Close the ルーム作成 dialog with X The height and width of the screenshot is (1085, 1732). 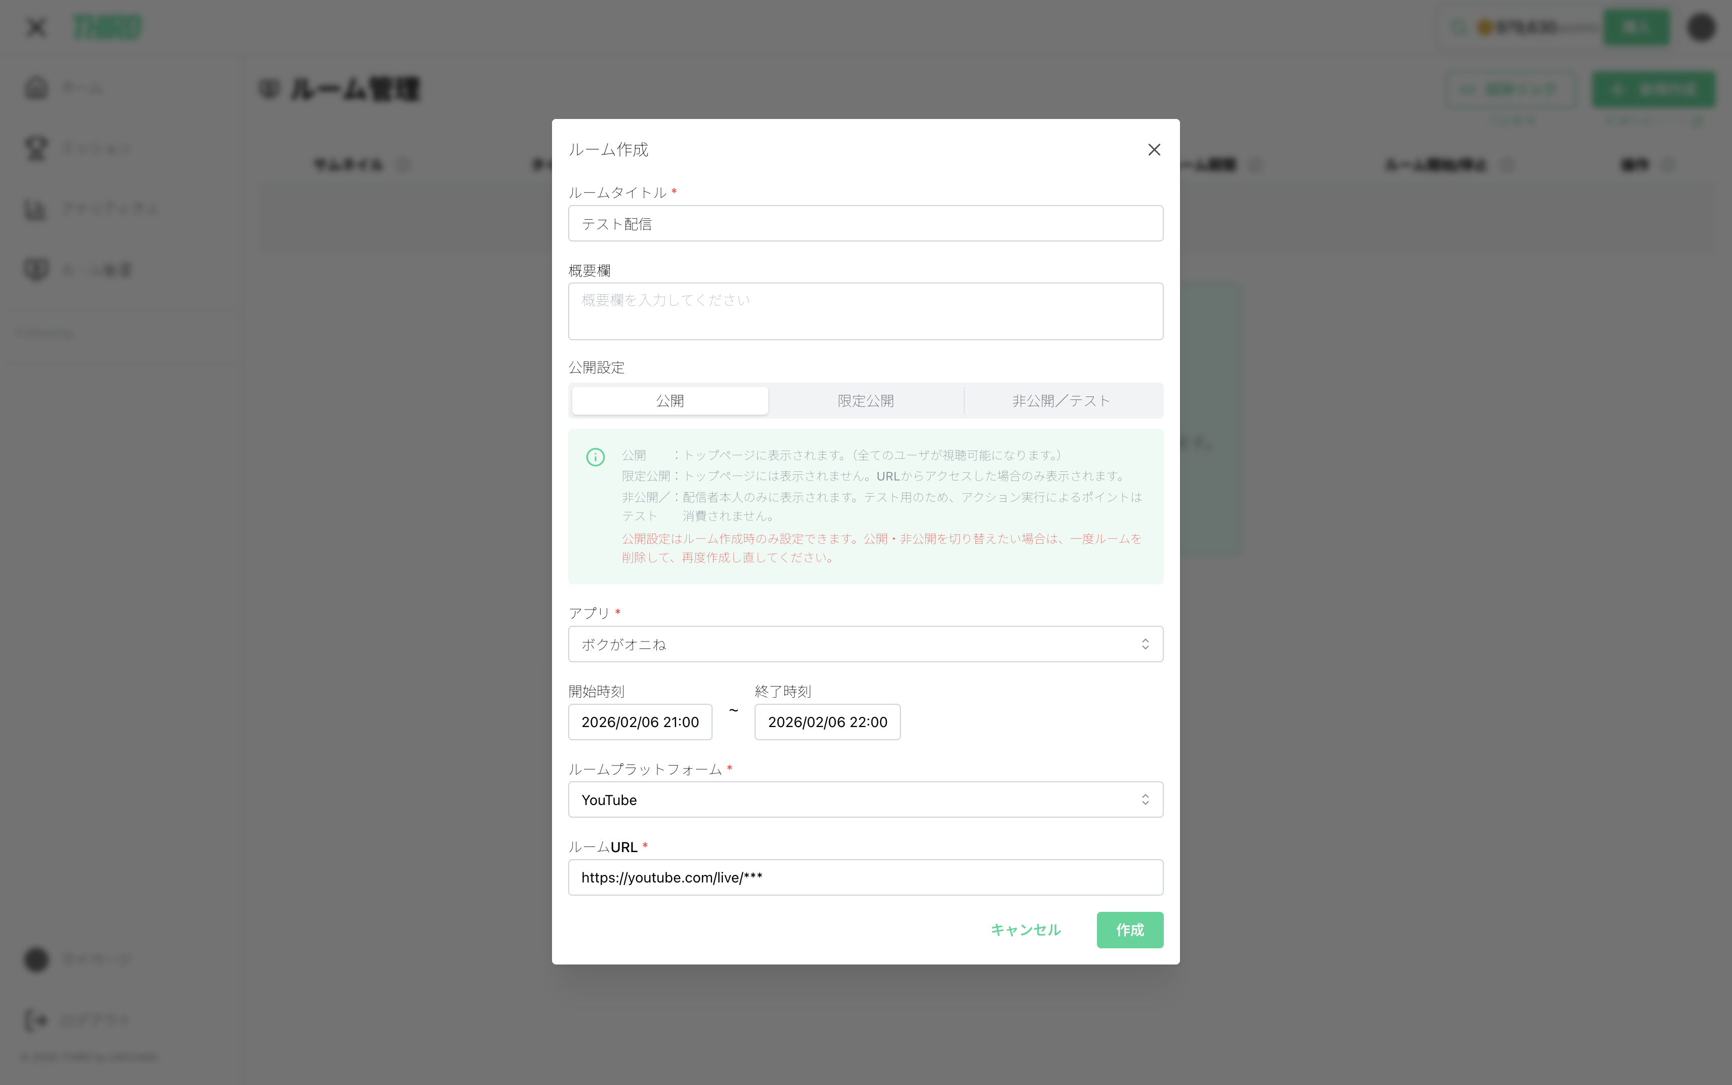point(1154,149)
